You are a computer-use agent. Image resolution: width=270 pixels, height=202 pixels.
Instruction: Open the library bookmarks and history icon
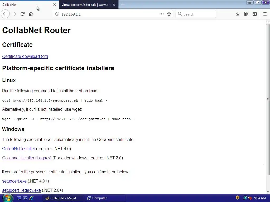pyautogui.click(x=246, y=14)
